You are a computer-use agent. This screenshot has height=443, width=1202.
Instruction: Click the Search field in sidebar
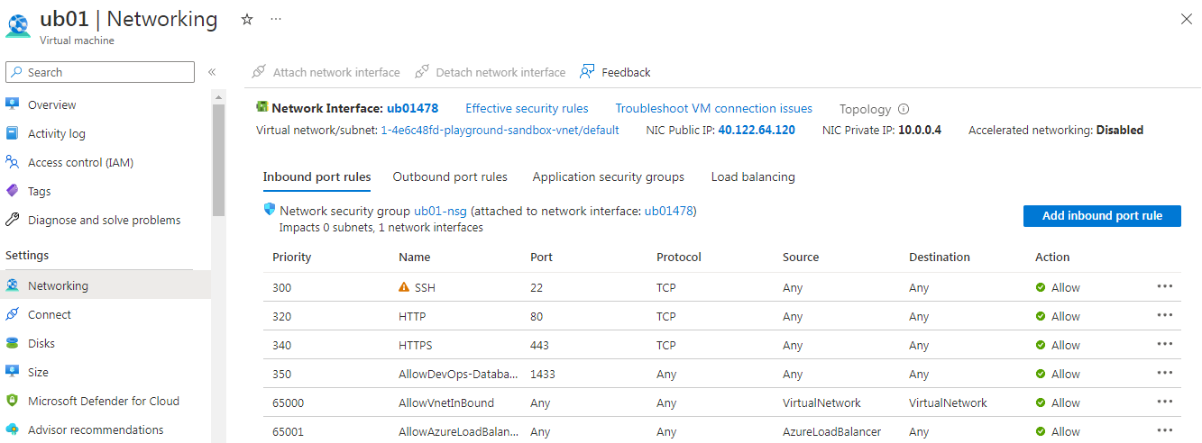[100, 72]
